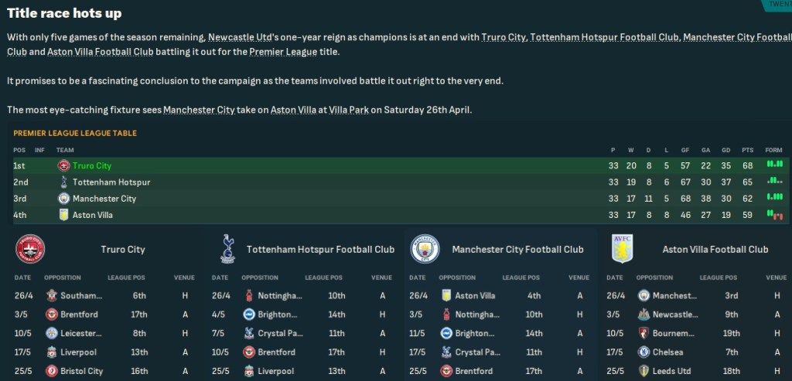This screenshot has width=792, height=381.
Task: Click the large Tottenham Hotspur cockerel crest
Action: click(x=227, y=249)
